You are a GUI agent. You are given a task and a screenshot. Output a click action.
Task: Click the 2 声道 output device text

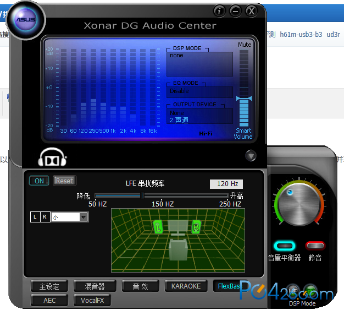(179, 120)
